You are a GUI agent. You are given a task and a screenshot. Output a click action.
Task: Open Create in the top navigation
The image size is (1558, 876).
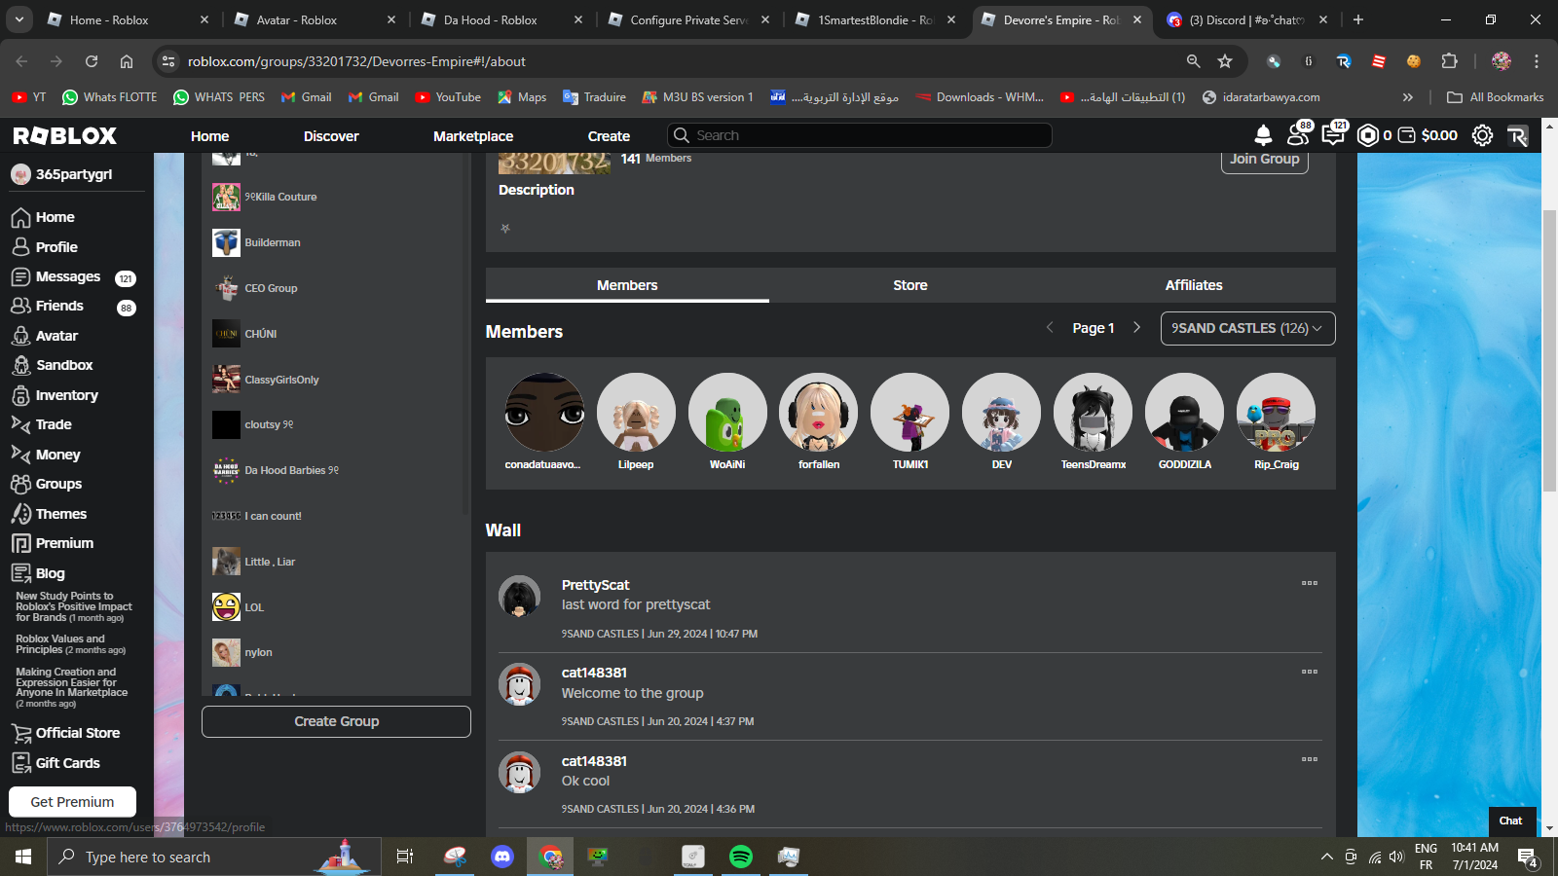tap(609, 136)
